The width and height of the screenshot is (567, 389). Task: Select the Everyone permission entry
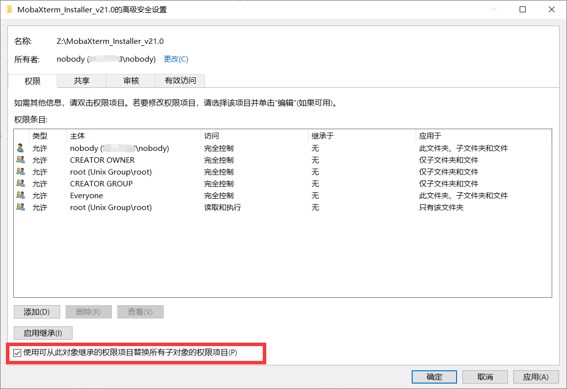click(x=283, y=196)
